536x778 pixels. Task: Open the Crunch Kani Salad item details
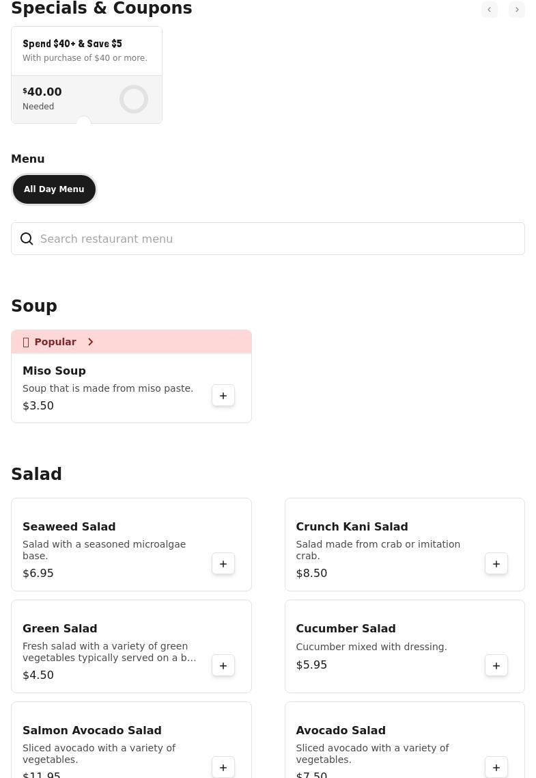click(x=352, y=526)
